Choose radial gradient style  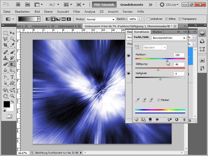coord(53,19)
